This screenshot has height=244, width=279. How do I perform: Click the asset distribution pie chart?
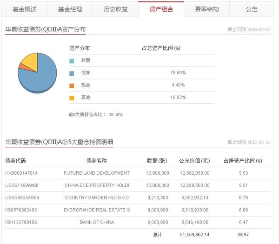click(37, 73)
